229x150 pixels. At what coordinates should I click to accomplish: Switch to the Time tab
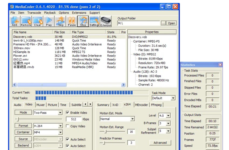tap(63, 105)
